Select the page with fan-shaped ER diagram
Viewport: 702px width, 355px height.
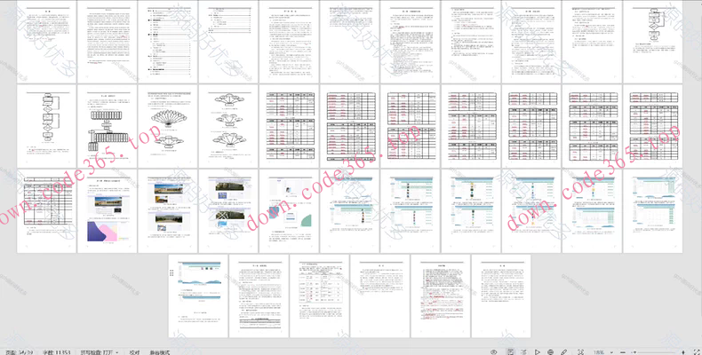pyautogui.click(x=167, y=126)
